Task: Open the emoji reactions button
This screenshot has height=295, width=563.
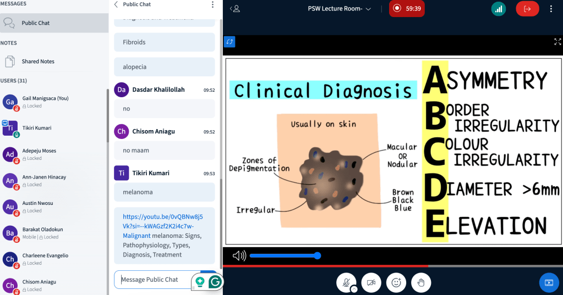Action: tap(396, 282)
